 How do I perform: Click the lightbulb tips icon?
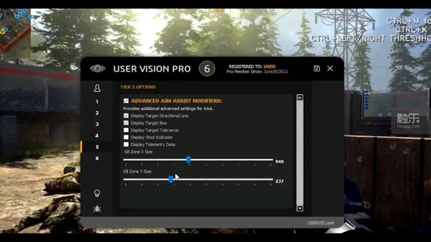tap(97, 193)
